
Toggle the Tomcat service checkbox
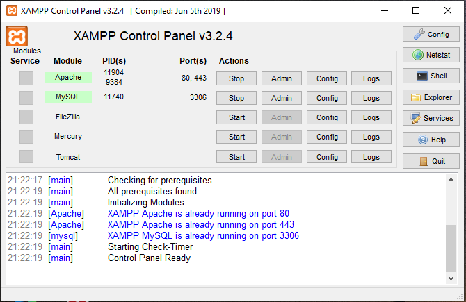point(26,156)
